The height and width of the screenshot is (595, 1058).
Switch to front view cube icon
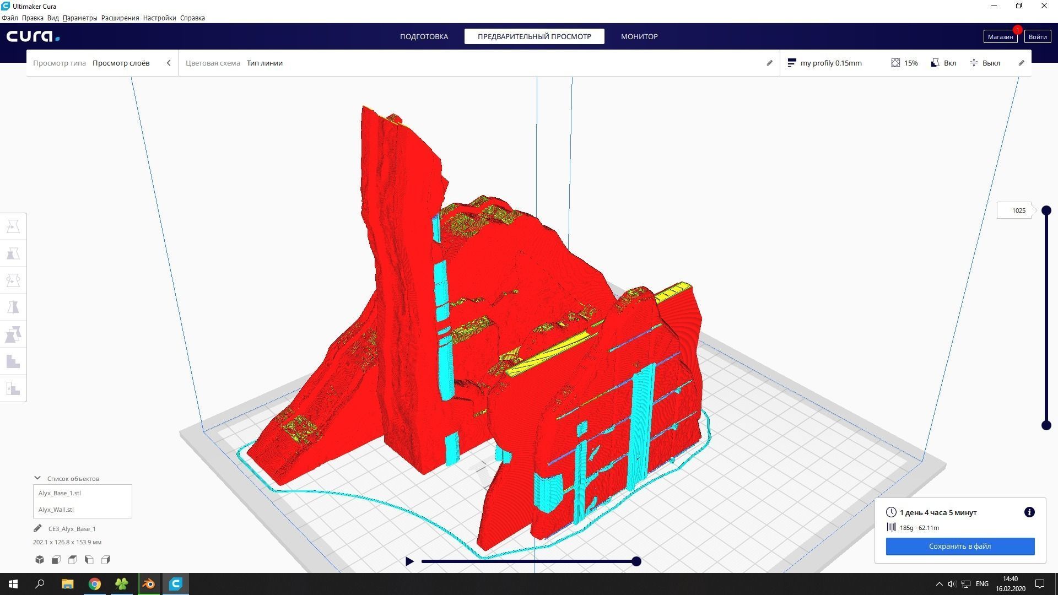[x=56, y=560]
